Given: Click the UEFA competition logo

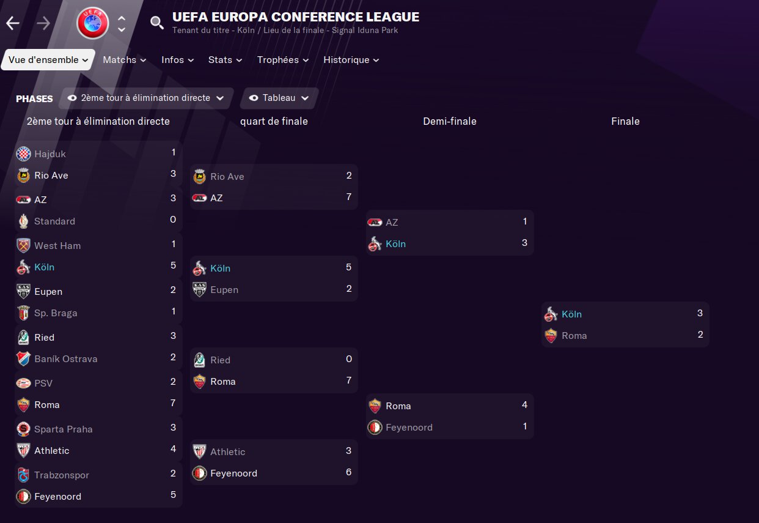Looking at the screenshot, I should (92, 23).
